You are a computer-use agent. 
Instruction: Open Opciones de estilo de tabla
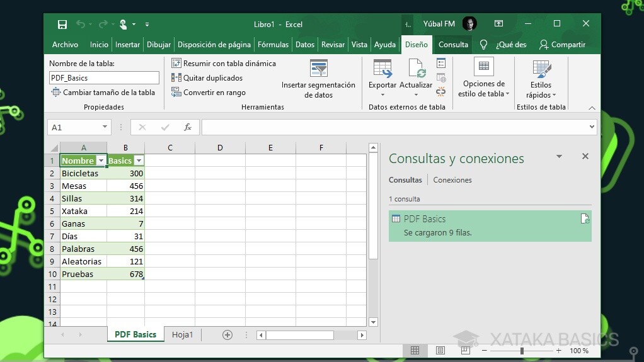pyautogui.click(x=484, y=78)
